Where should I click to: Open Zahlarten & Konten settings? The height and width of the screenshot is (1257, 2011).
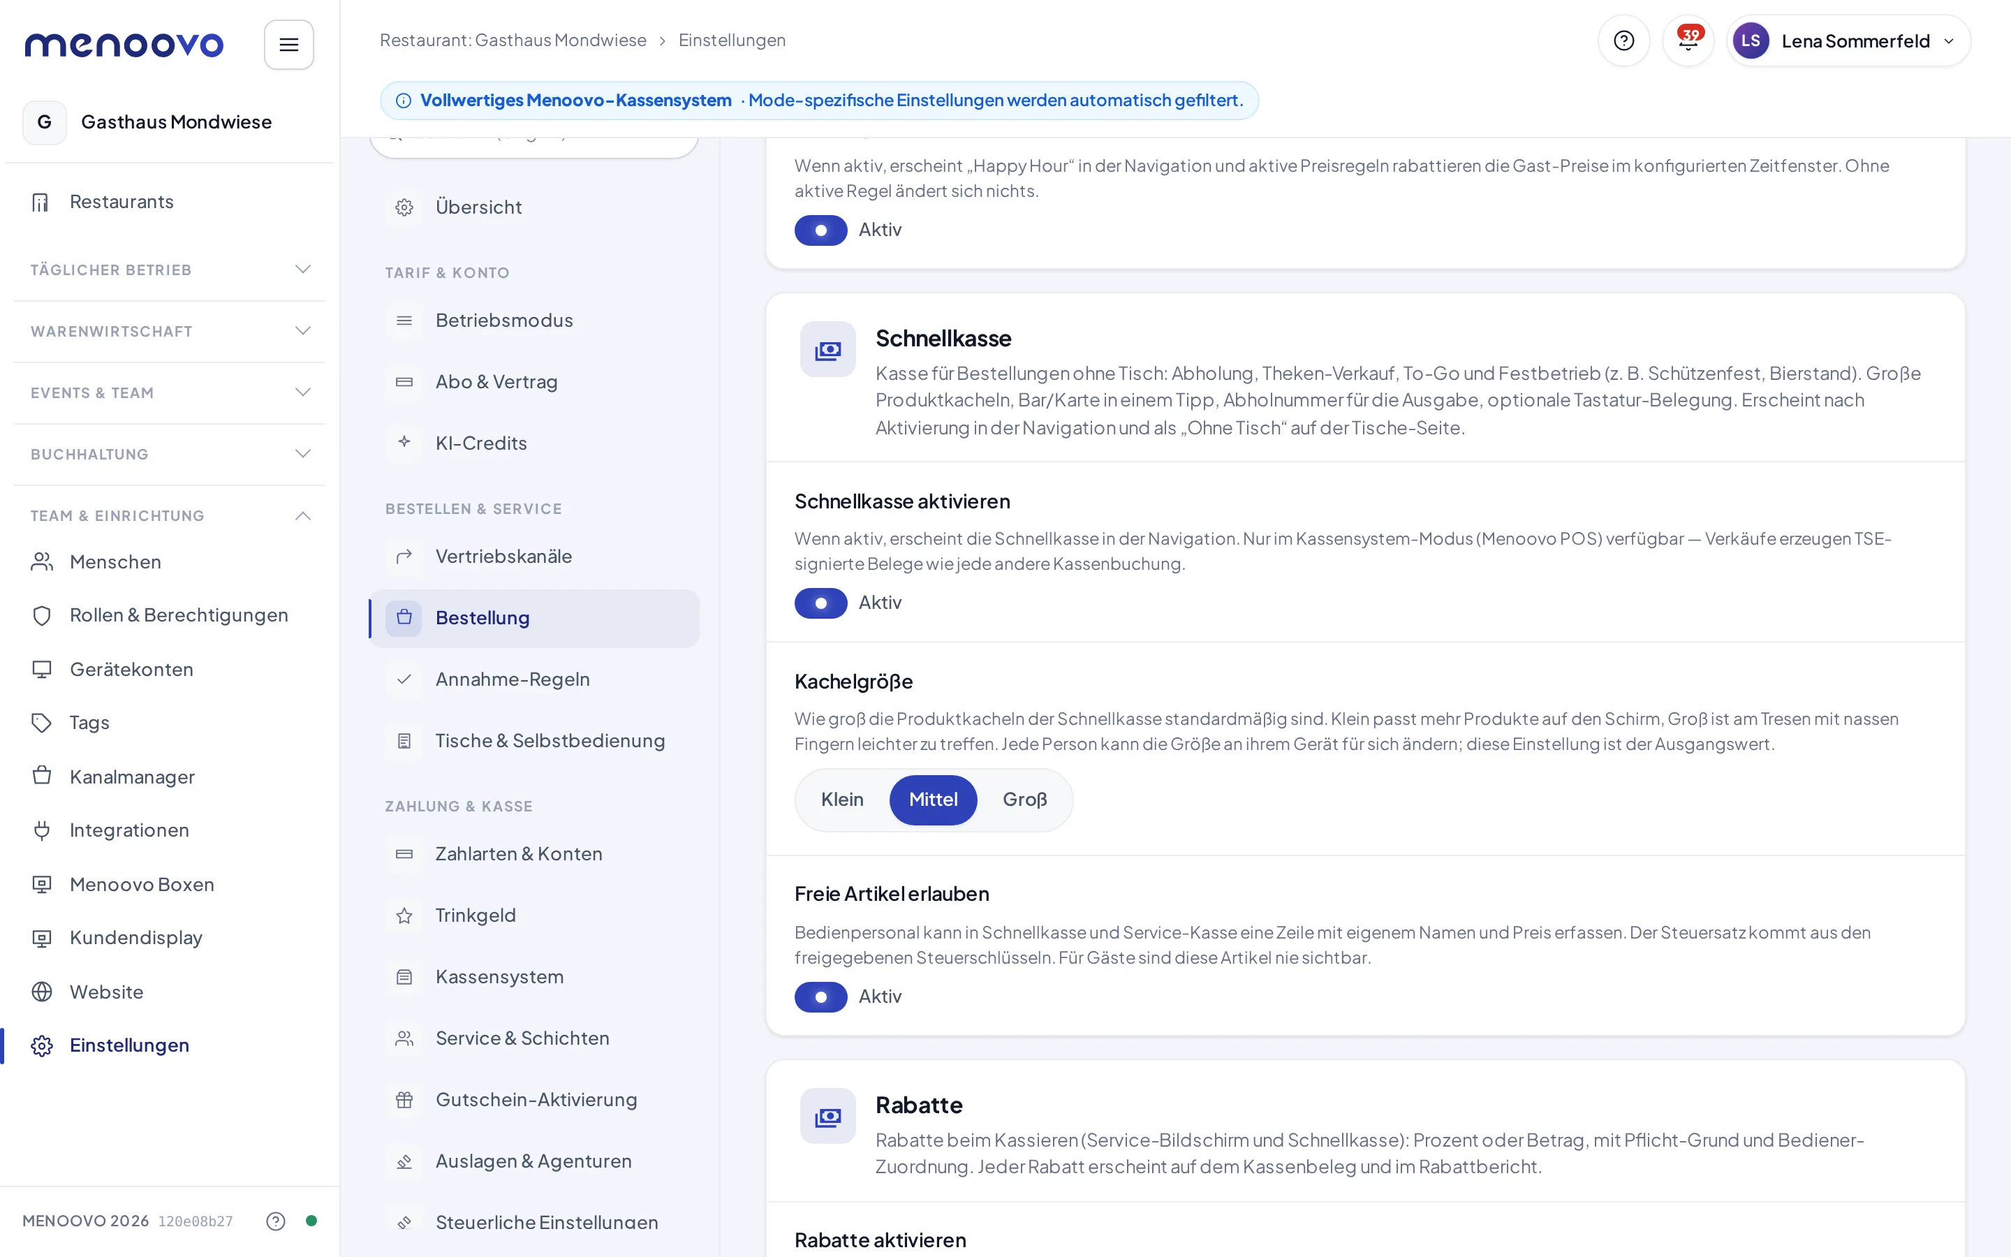click(534, 854)
